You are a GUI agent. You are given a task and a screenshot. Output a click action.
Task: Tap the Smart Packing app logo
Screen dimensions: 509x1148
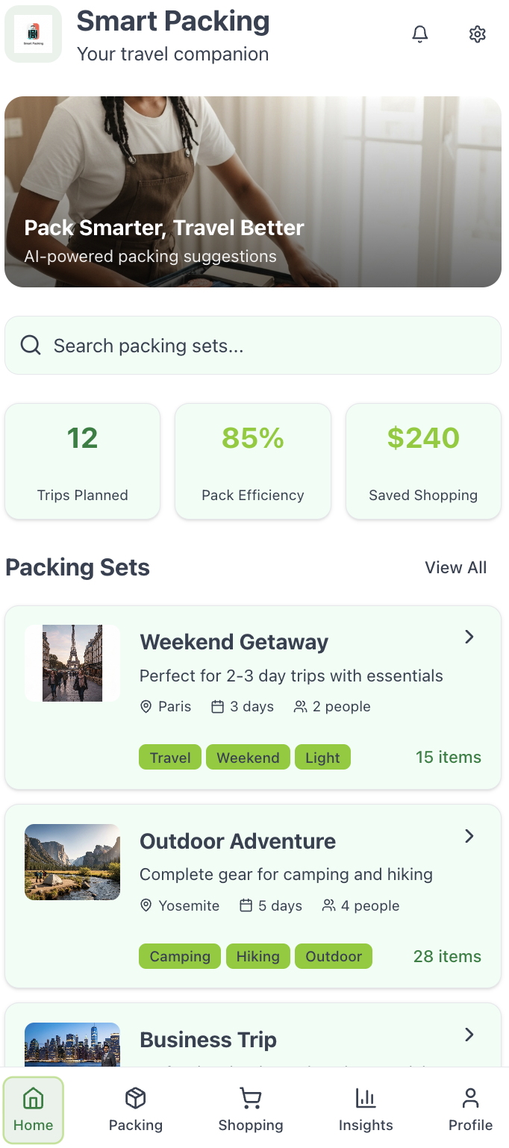(x=33, y=34)
